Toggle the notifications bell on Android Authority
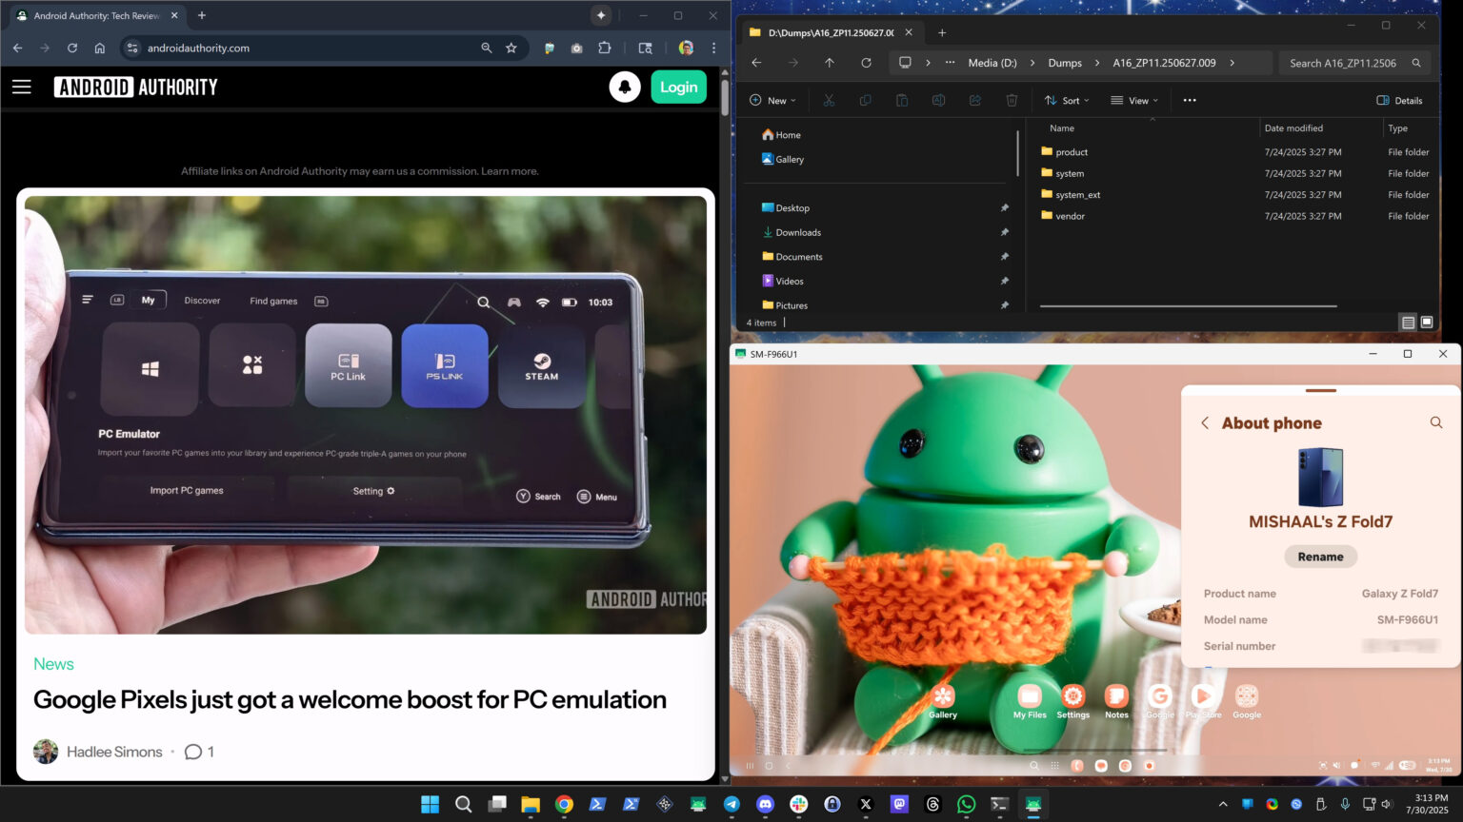 (x=624, y=87)
